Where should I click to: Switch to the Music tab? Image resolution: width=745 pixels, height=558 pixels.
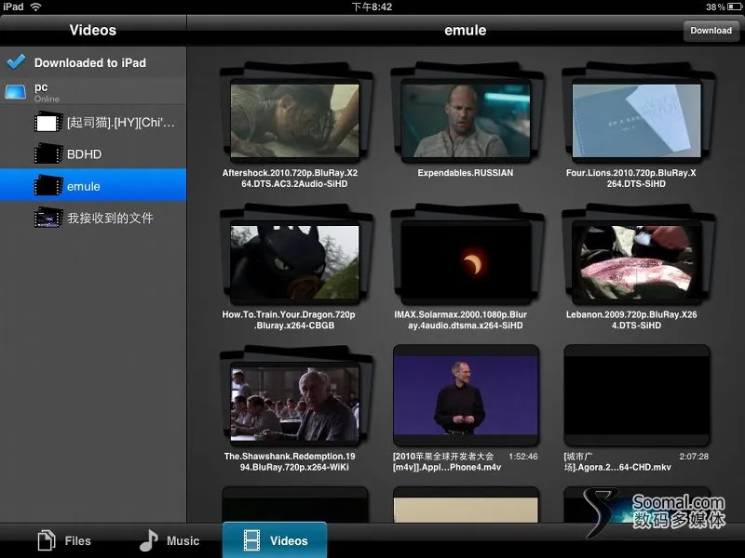pyautogui.click(x=169, y=540)
